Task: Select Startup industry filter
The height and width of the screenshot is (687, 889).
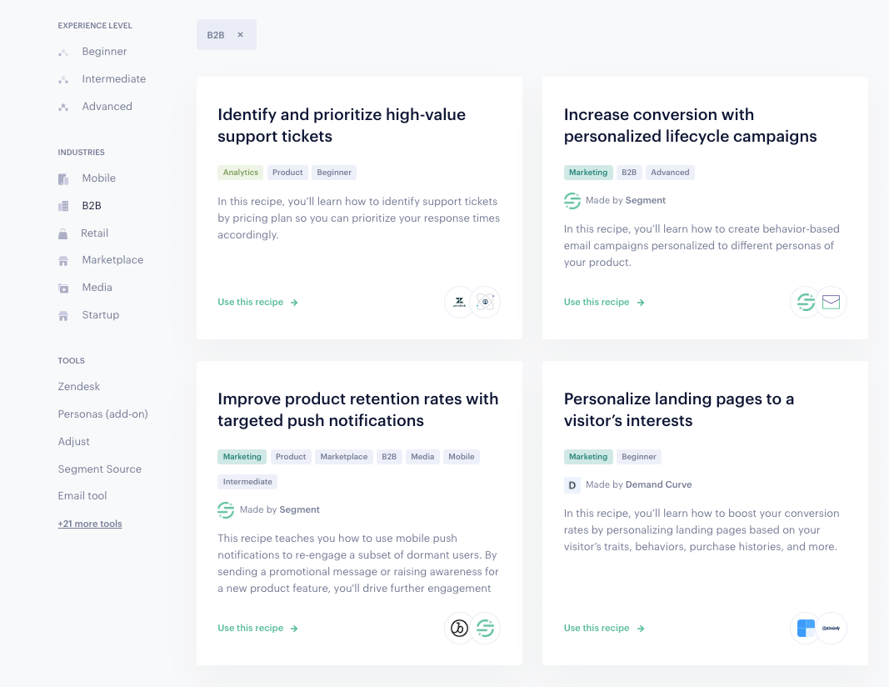Action: [100, 315]
